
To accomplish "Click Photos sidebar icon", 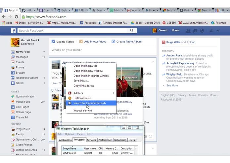I will click(13, 68).
